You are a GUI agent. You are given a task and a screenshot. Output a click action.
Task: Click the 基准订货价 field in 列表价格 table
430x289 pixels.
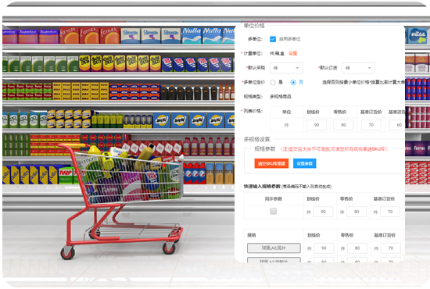point(371,125)
